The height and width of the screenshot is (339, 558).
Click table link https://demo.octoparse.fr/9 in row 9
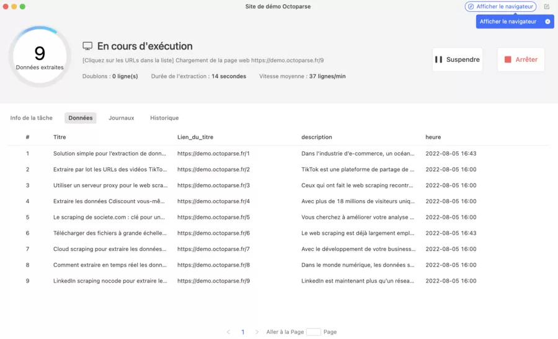[213, 281]
